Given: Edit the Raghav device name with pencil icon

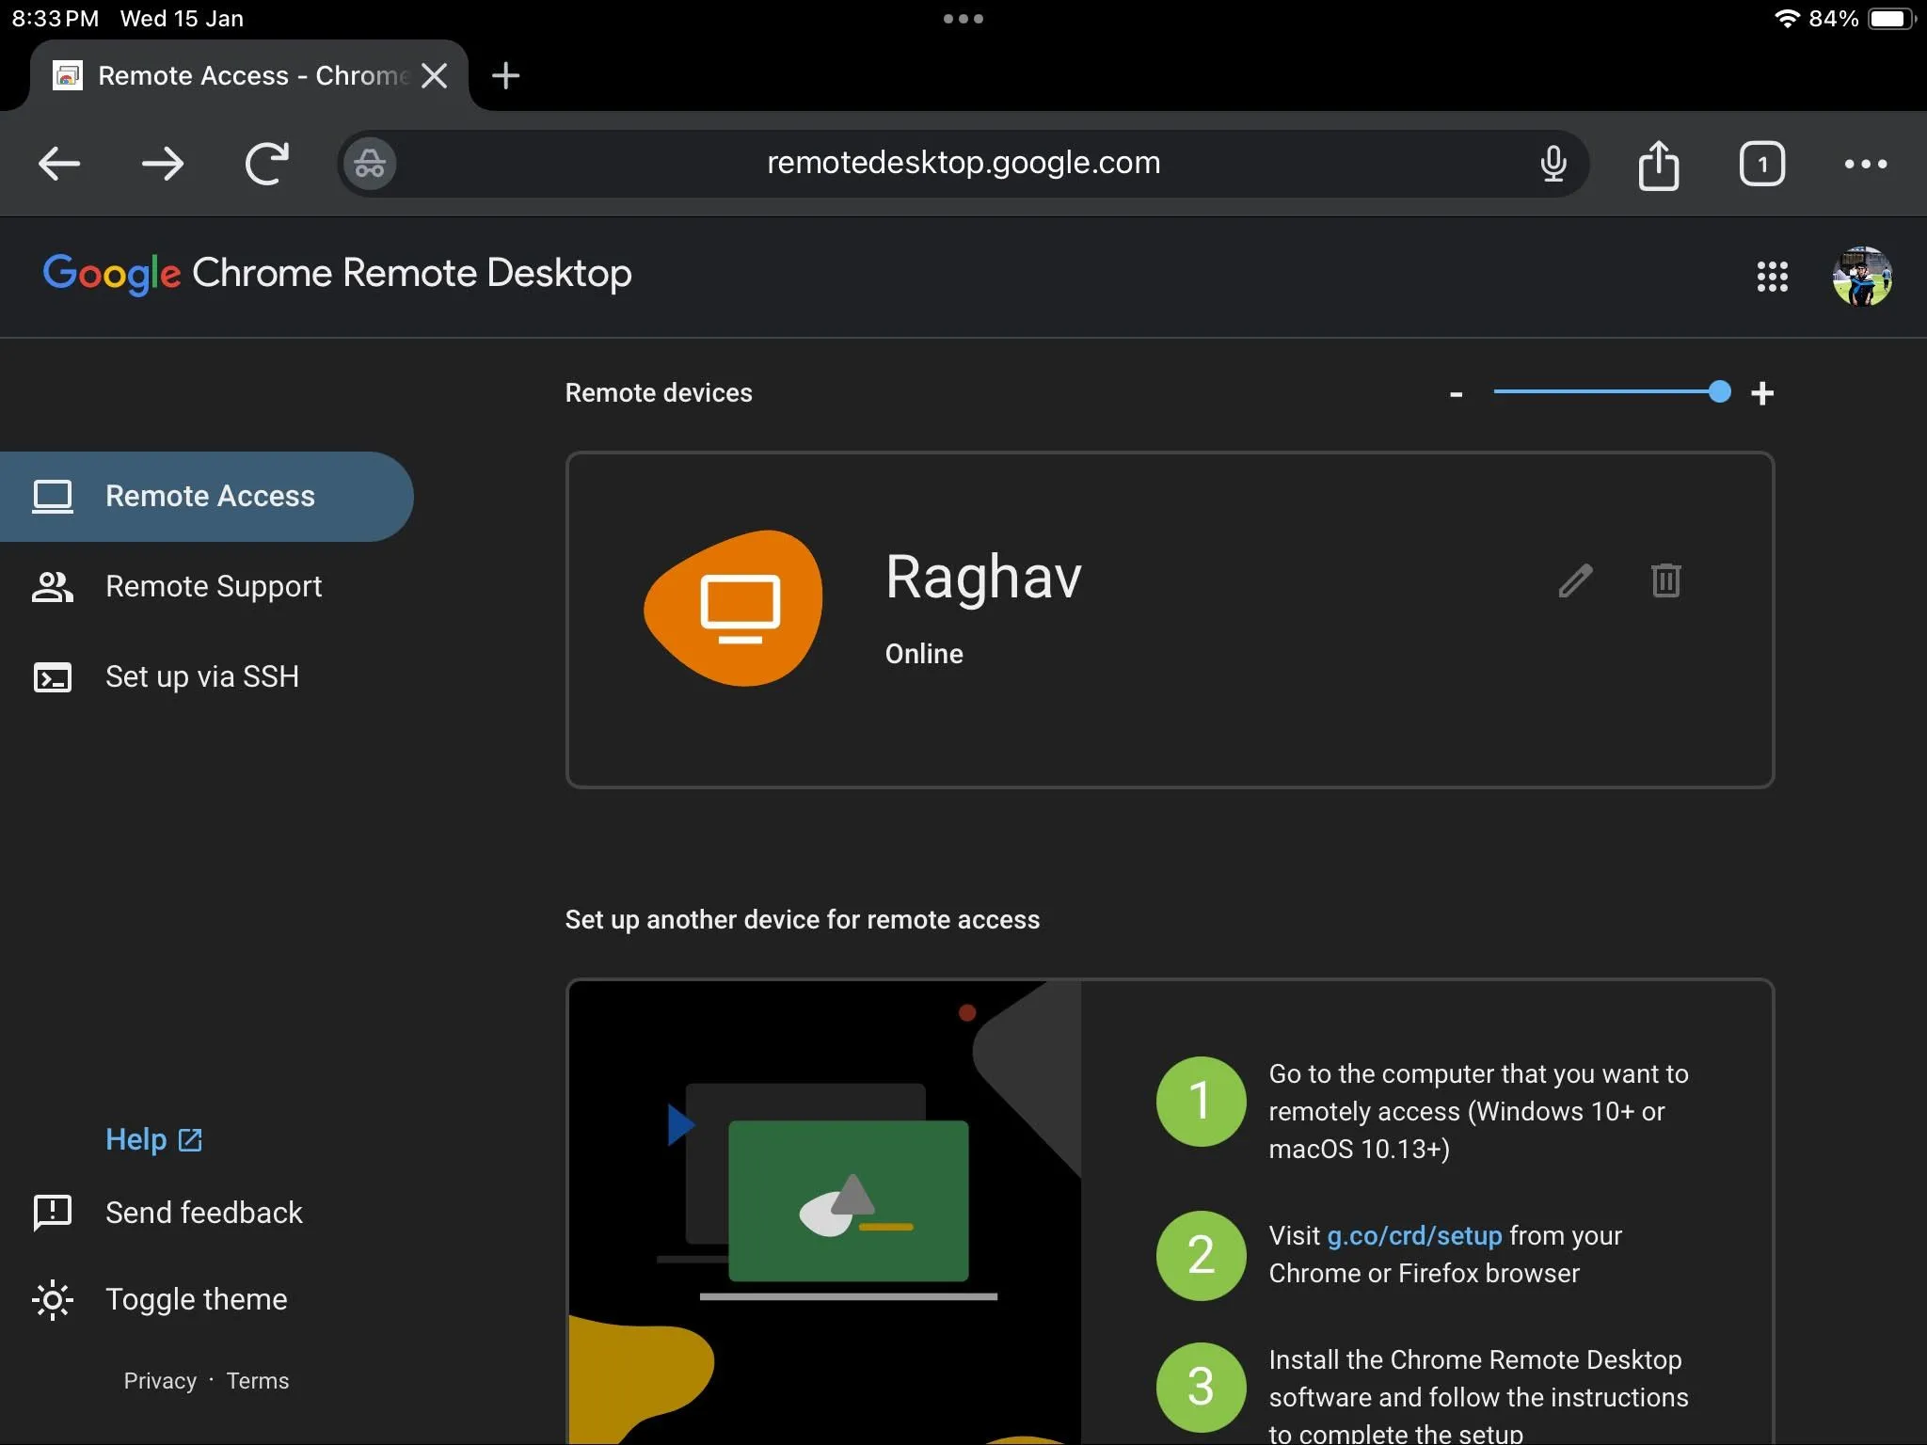Looking at the screenshot, I should click(1574, 581).
